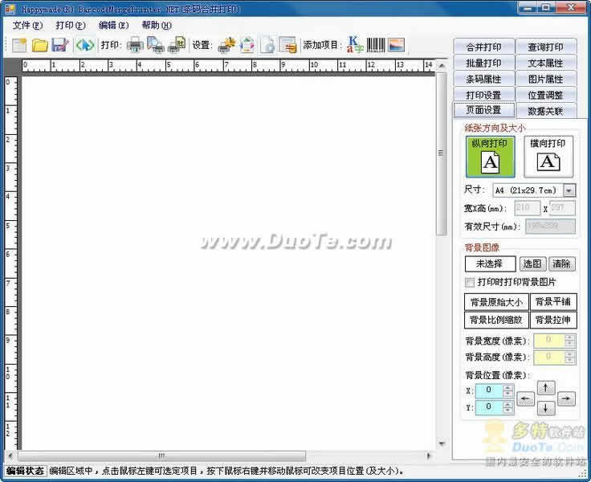Image resolution: width=591 pixels, height=482 pixels.
Task: Click horizontal scrollbar thumb
Action: point(162,456)
